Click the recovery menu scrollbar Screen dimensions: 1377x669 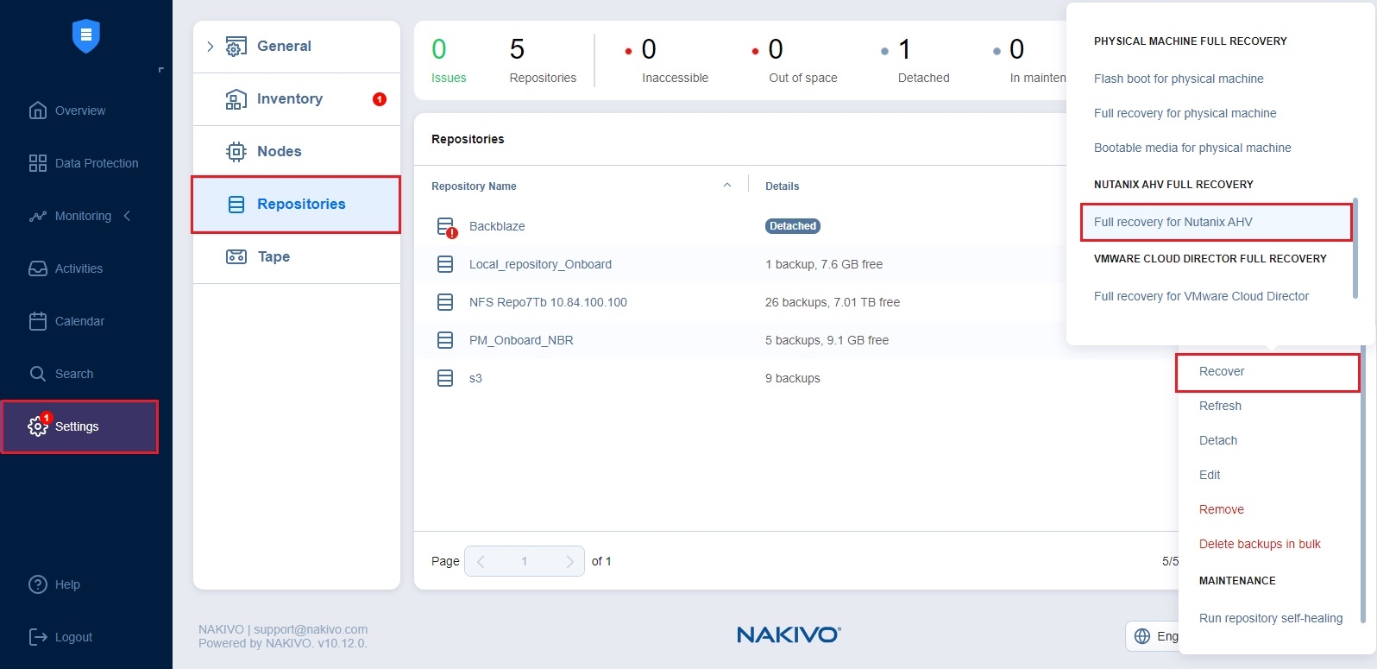(x=1355, y=249)
